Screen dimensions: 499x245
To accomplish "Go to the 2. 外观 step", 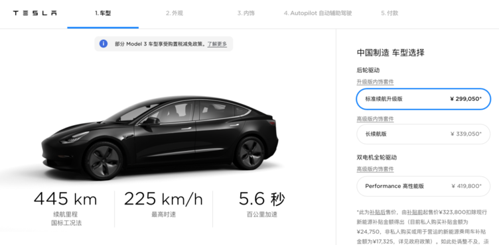I will 175,13.
